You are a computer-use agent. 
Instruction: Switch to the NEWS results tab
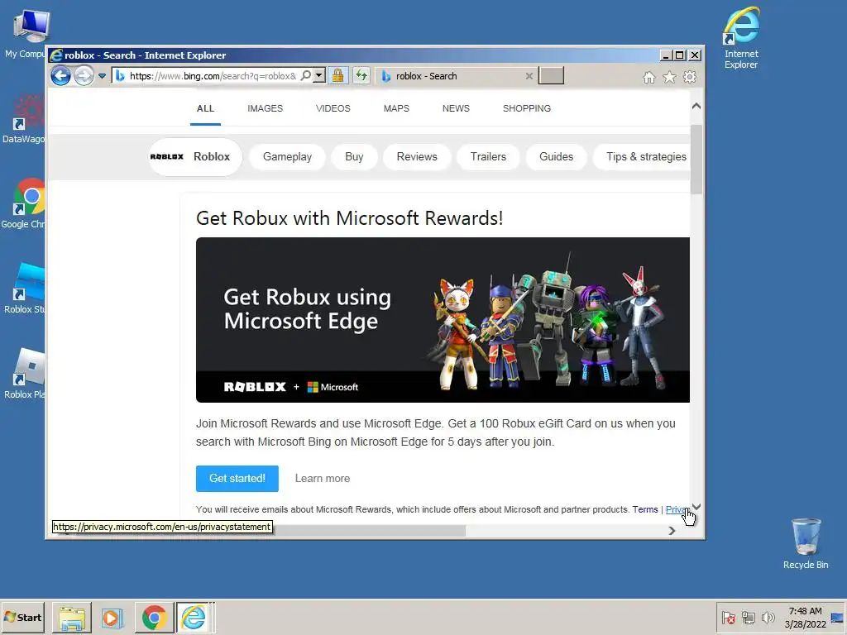click(x=456, y=108)
